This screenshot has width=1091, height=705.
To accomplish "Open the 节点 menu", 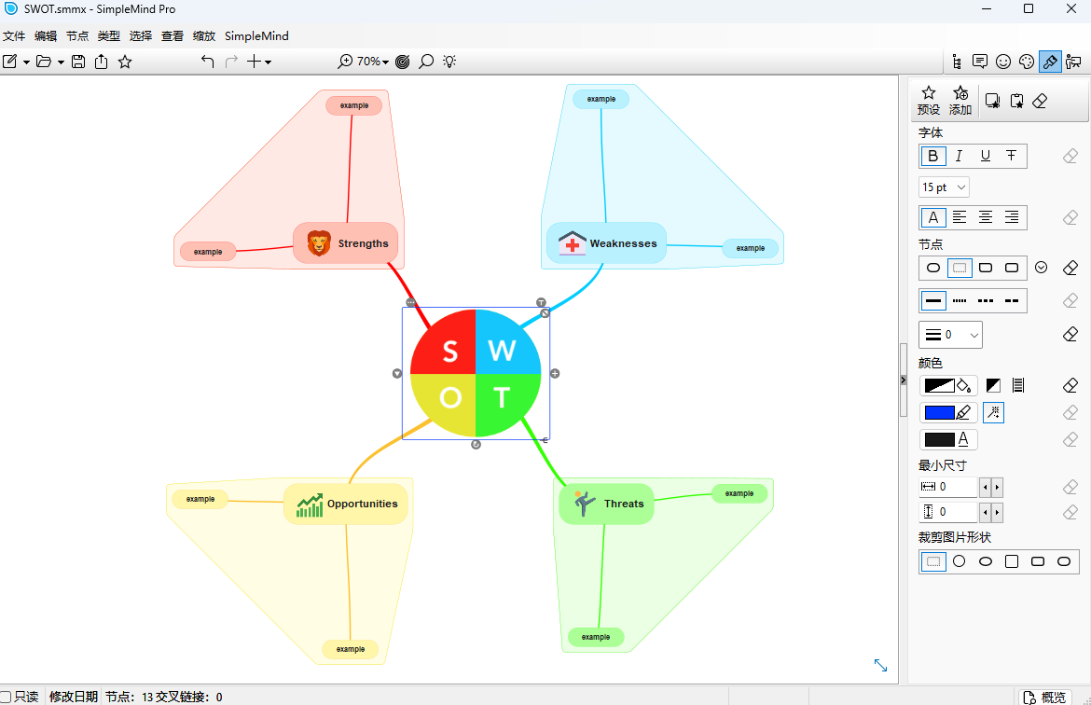I will point(77,36).
